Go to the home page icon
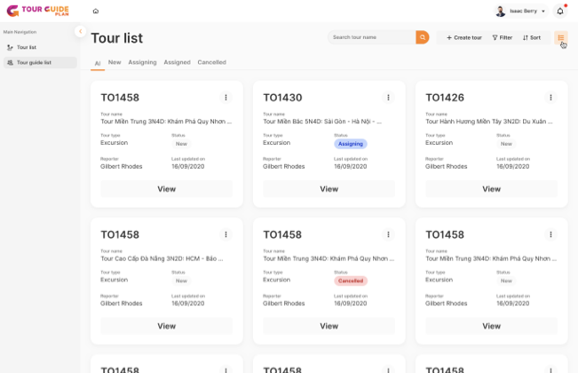Screen dimensions: 578x373 click(96, 11)
